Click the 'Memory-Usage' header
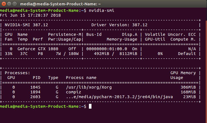This screenshot has height=123, width=207. [x=122, y=39]
